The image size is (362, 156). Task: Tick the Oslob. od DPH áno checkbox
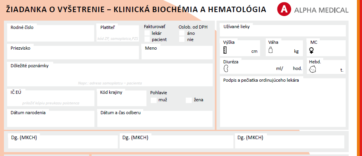point(182,33)
